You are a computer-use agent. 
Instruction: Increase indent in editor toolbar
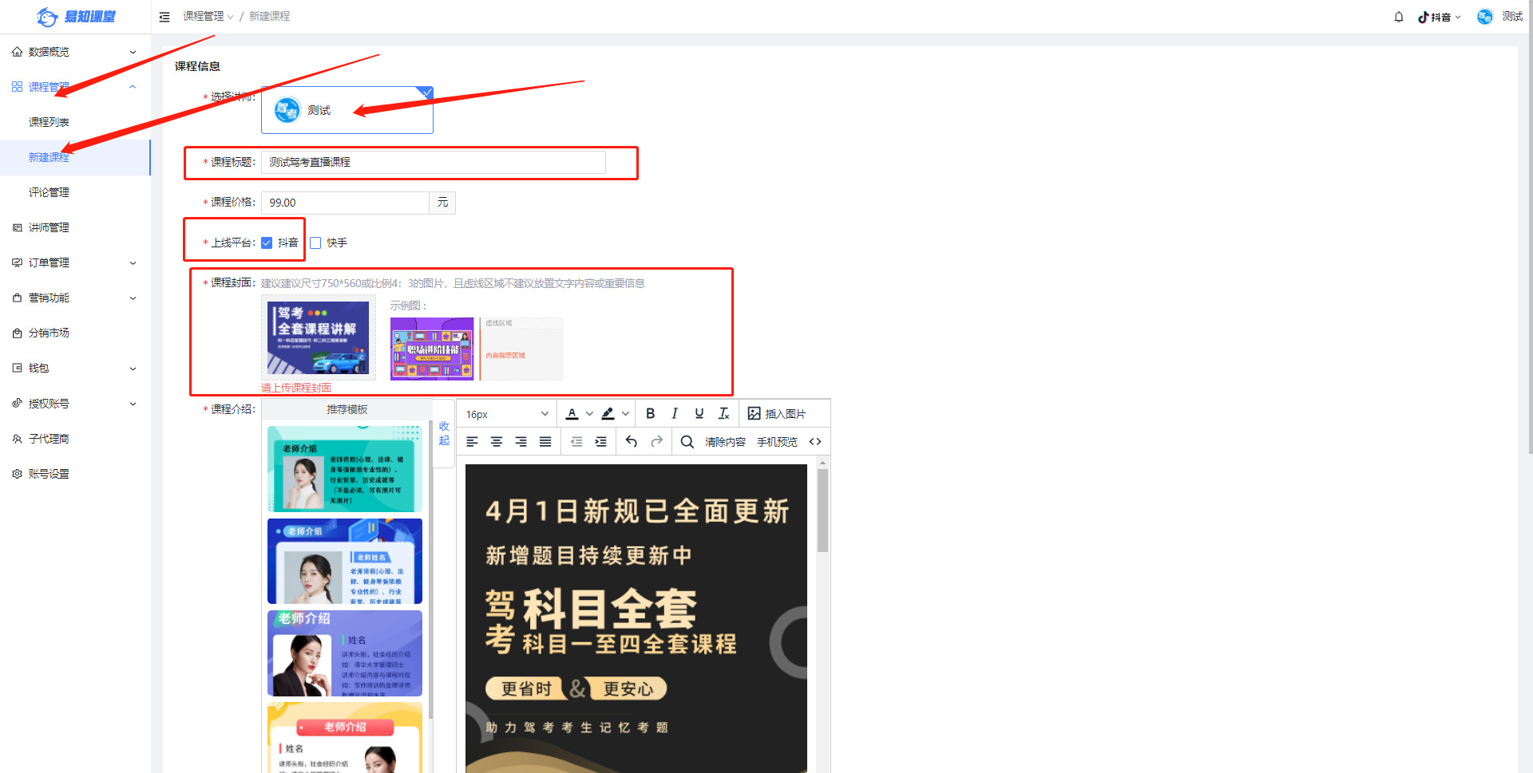click(x=601, y=441)
